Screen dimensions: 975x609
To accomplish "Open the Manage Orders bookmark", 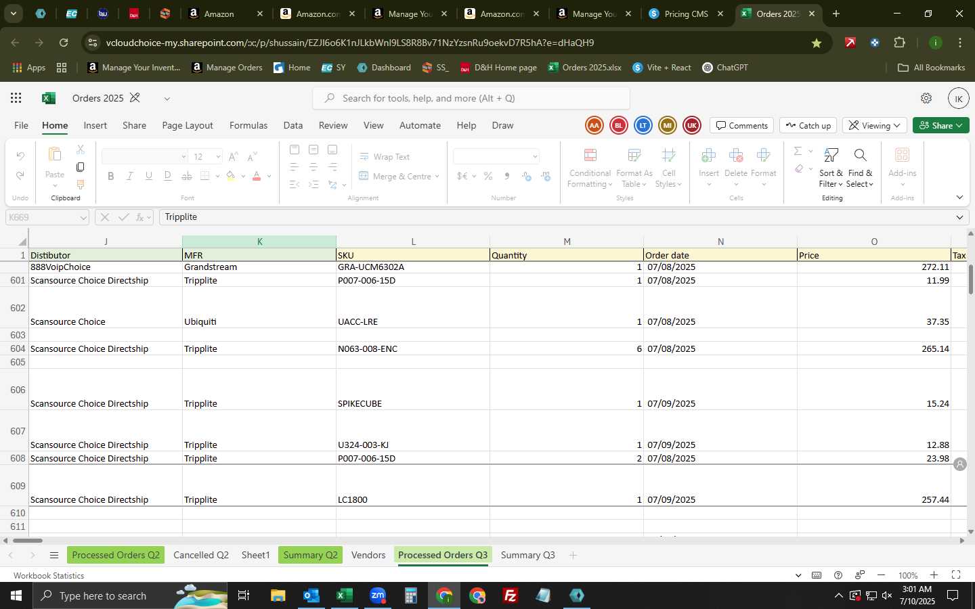I will coord(227,68).
